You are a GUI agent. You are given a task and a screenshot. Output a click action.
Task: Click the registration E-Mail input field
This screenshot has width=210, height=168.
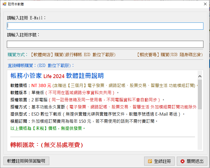(x=105, y=26)
